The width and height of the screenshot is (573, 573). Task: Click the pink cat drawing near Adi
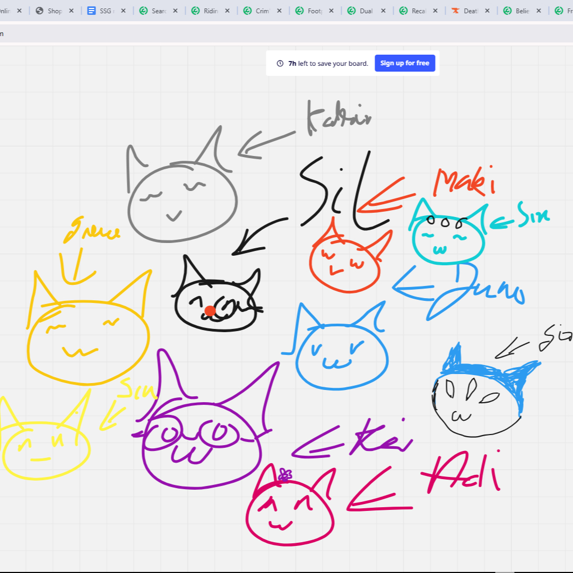tap(290, 512)
